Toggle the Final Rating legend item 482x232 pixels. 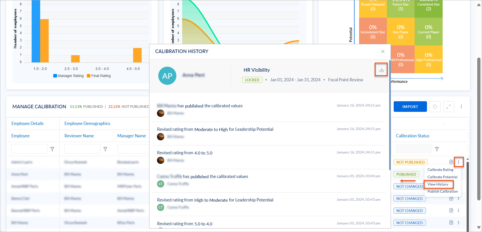click(x=99, y=76)
